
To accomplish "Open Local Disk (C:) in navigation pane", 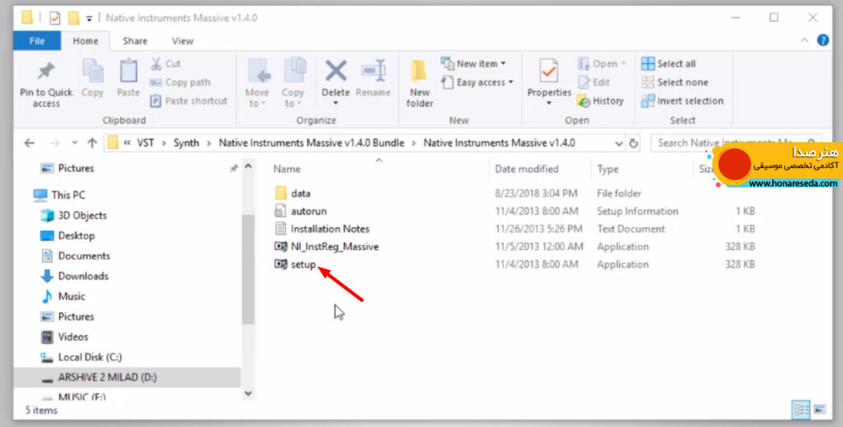I will [90, 357].
